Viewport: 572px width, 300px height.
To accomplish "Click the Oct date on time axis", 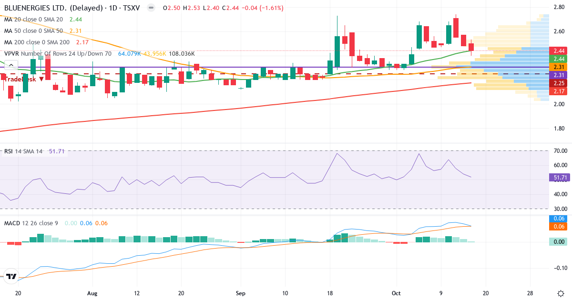I will pyautogui.click(x=397, y=293).
